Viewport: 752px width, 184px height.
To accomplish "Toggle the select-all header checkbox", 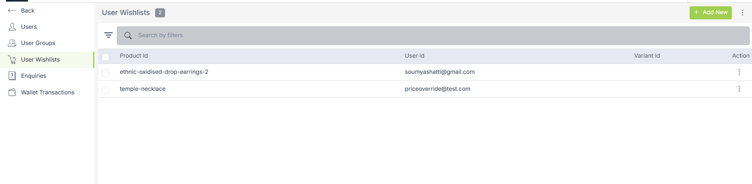I will coord(105,57).
